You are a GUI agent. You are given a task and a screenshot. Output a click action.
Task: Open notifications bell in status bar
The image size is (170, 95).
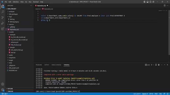pos(168,94)
